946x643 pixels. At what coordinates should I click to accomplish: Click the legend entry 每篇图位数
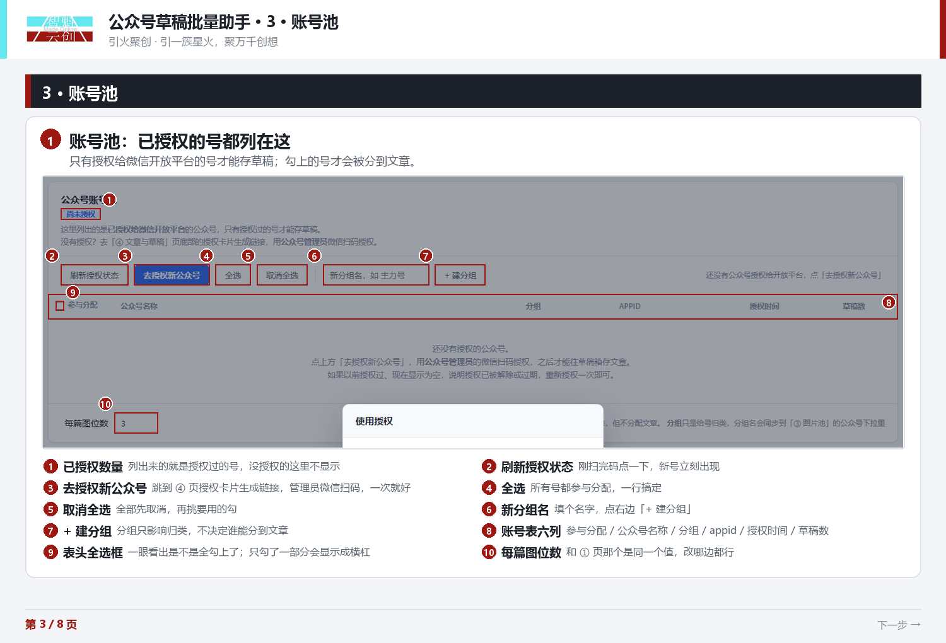tap(531, 552)
